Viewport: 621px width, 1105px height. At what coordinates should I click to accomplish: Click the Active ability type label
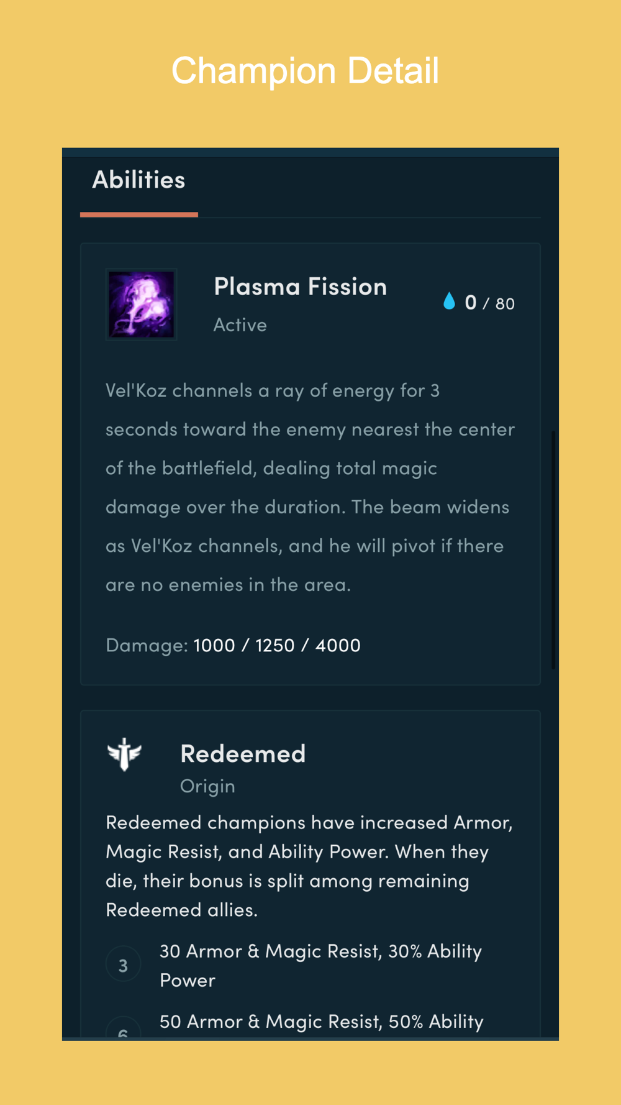[x=240, y=325]
